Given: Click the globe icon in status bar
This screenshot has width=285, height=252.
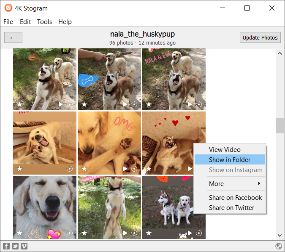Looking at the screenshot, I should (279, 246).
